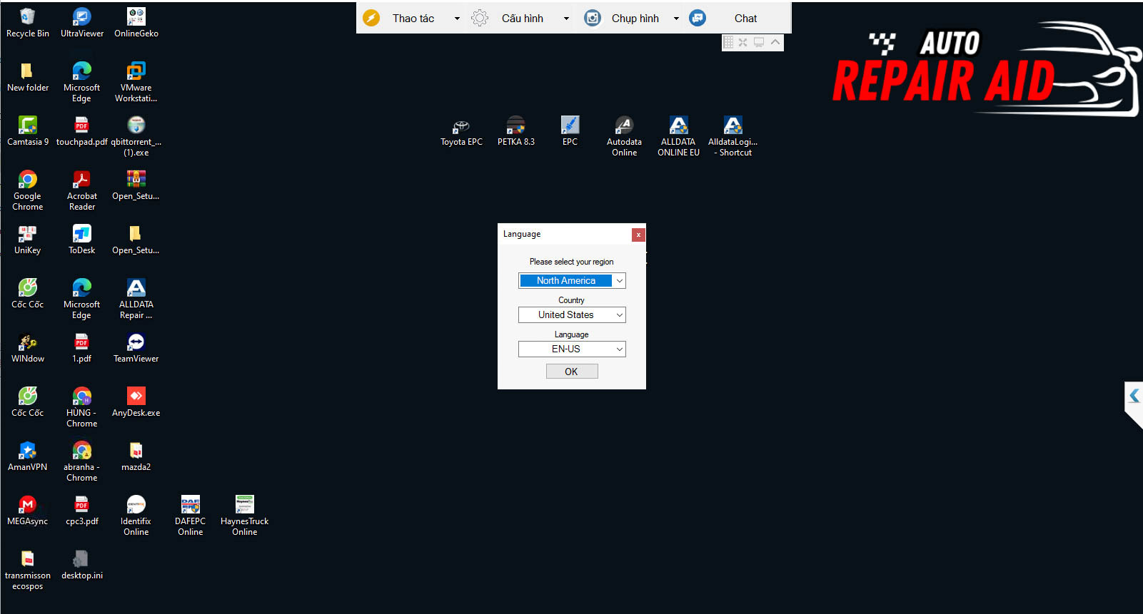1143x614 pixels.
Task: Select the Open_Setu... archive icon
Action: [136, 185]
